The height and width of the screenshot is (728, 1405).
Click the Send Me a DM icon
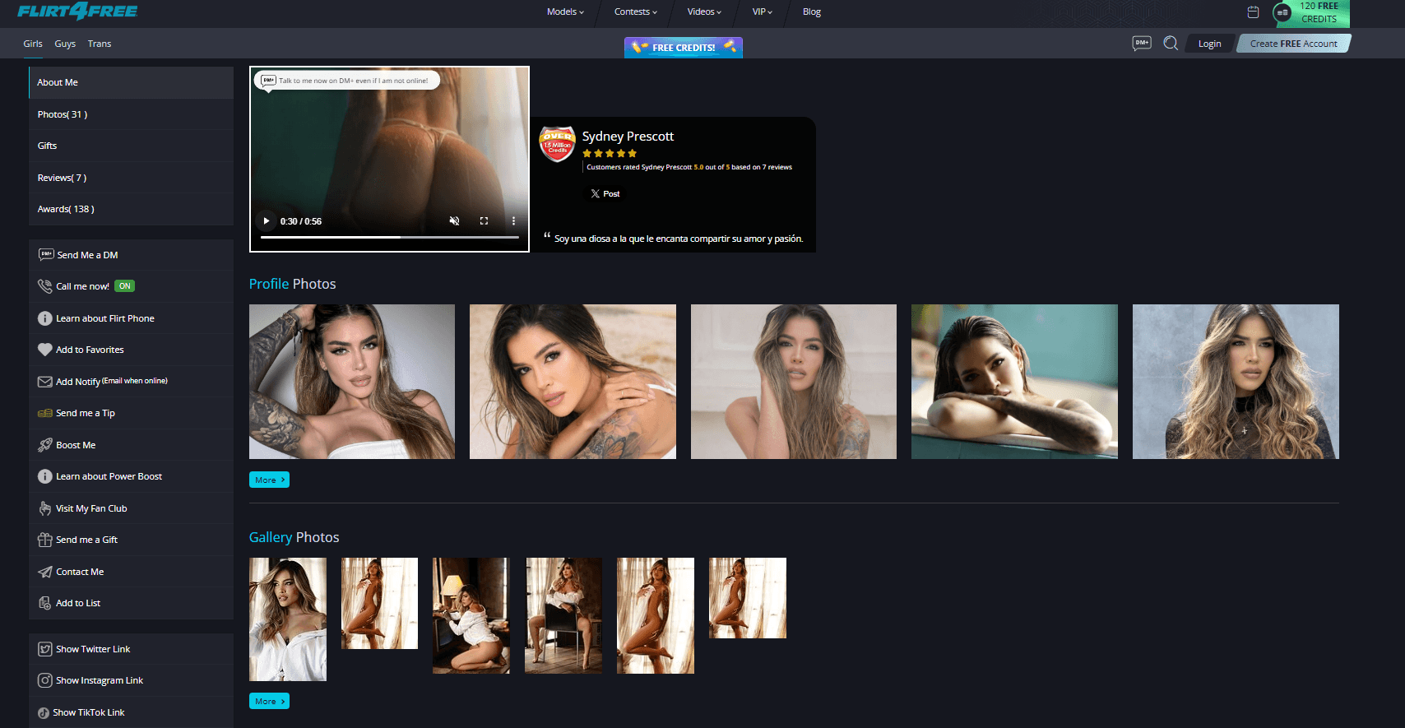coord(46,254)
